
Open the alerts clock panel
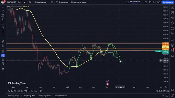tap(173, 13)
